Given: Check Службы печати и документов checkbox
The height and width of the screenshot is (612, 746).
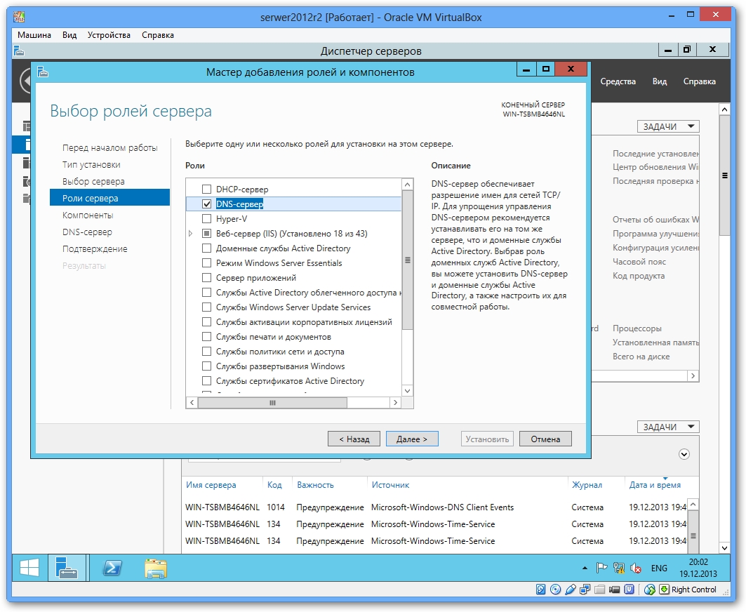Looking at the screenshot, I should pos(206,336).
